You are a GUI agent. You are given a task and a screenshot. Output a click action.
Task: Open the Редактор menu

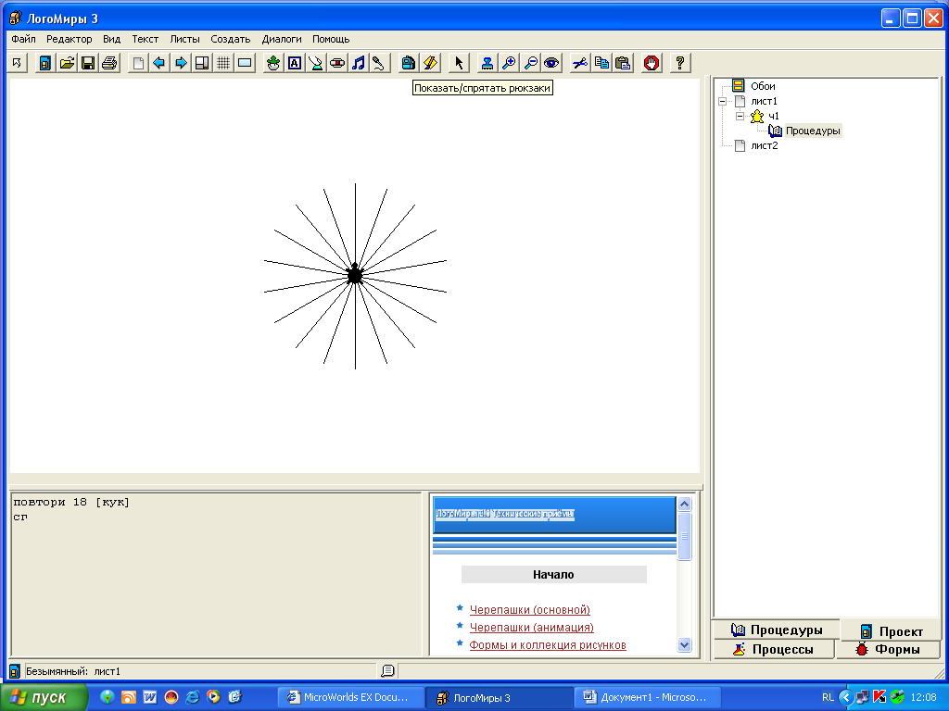point(69,39)
